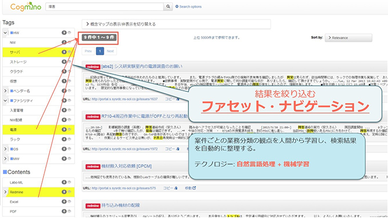Image resolution: width=388 pixels, height=218 pixels.
Task: Toggle the eye icon on PDF row
Action: [70, 211]
